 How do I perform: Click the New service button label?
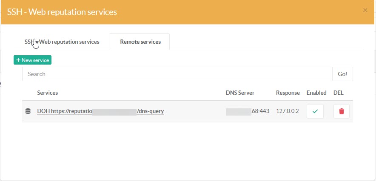[35, 60]
